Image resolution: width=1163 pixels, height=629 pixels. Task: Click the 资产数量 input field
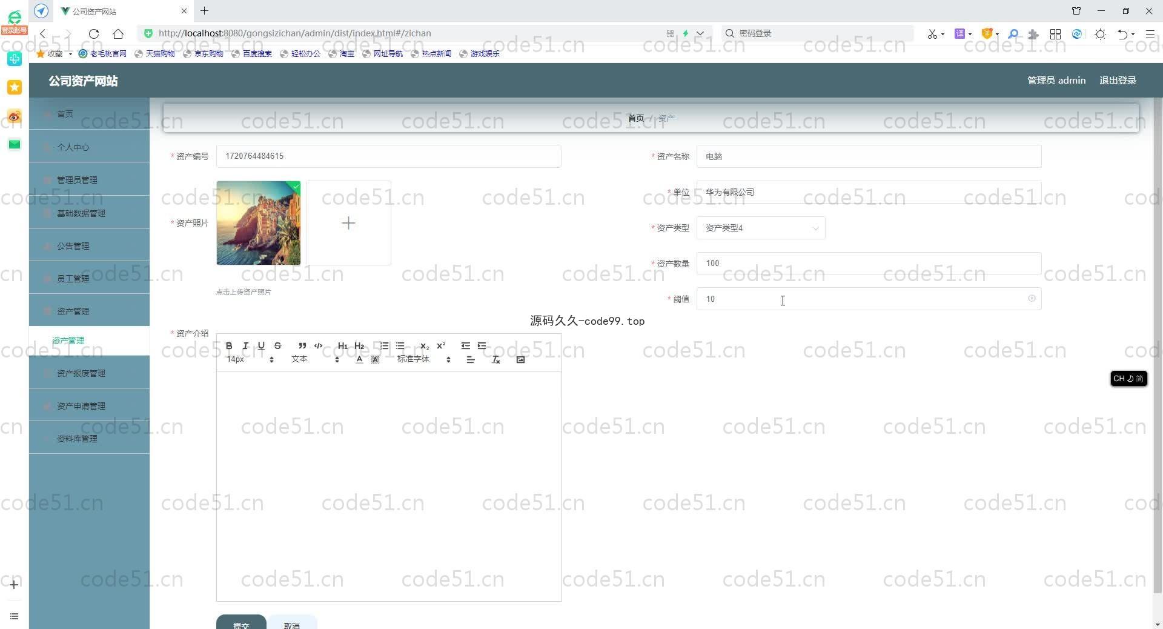click(869, 264)
